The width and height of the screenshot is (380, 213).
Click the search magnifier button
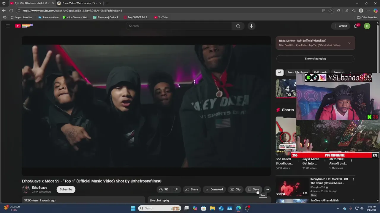point(238,26)
